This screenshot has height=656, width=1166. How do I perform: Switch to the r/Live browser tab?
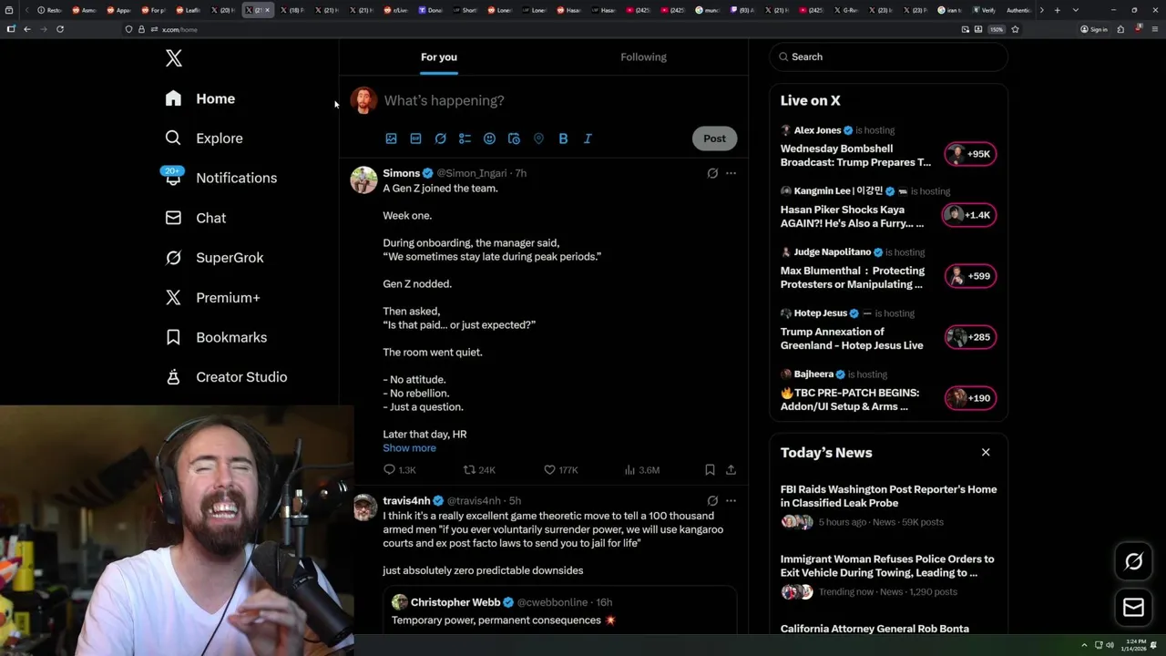tap(396, 10)
